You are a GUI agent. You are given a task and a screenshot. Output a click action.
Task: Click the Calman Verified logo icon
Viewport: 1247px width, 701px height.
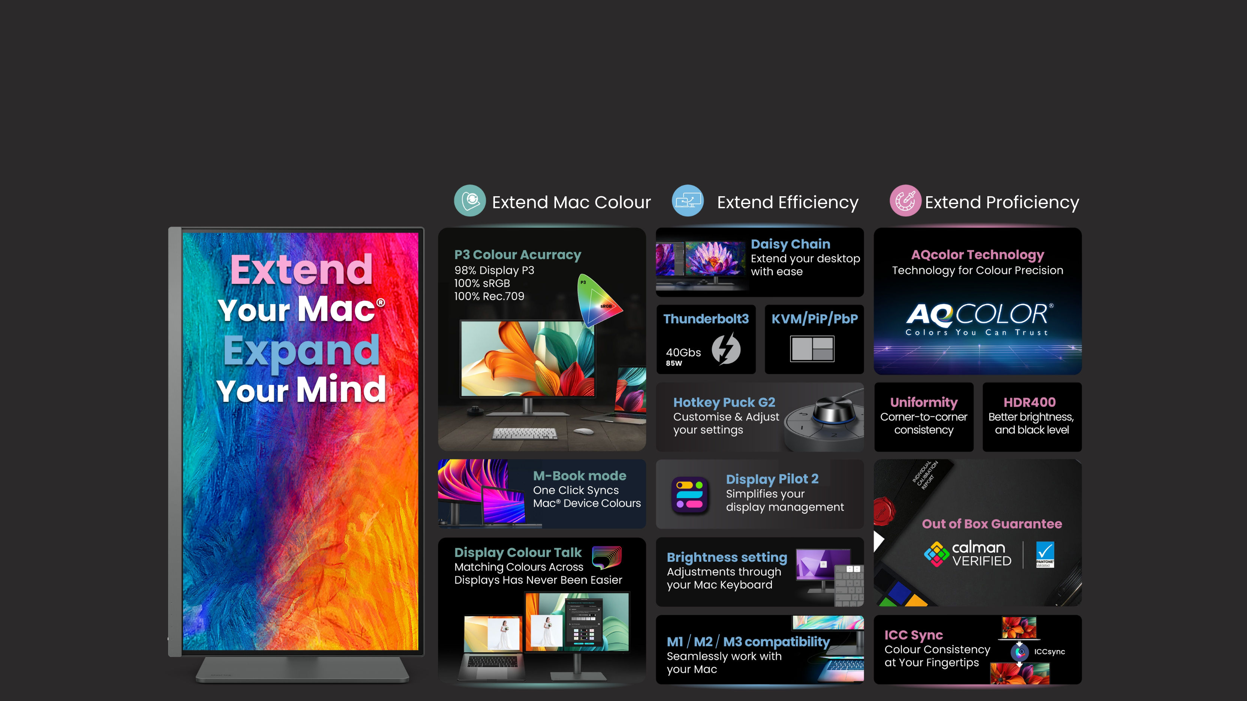[937, 554]
